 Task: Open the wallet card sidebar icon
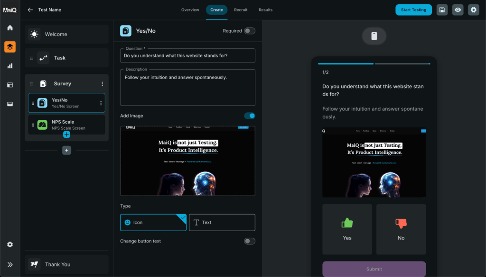10,104
